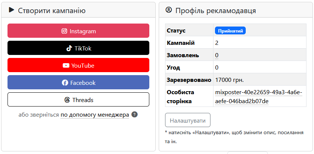Screen dimensions: 314x154
Task: Select the Facebook campaign button text
Action: 83,83
